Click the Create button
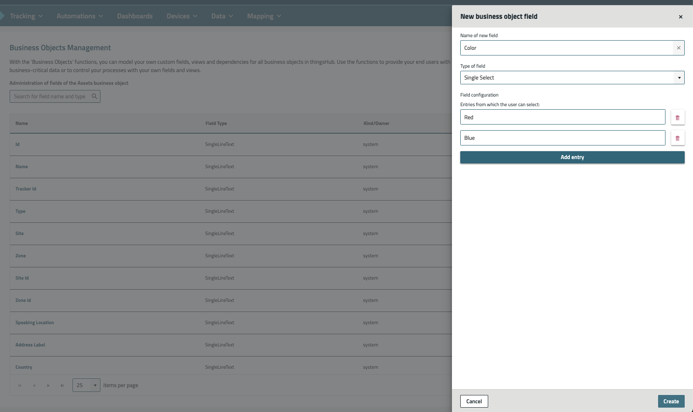Image resolution: width=693 pixels, height=412 pixels. (x=671, y=402)
